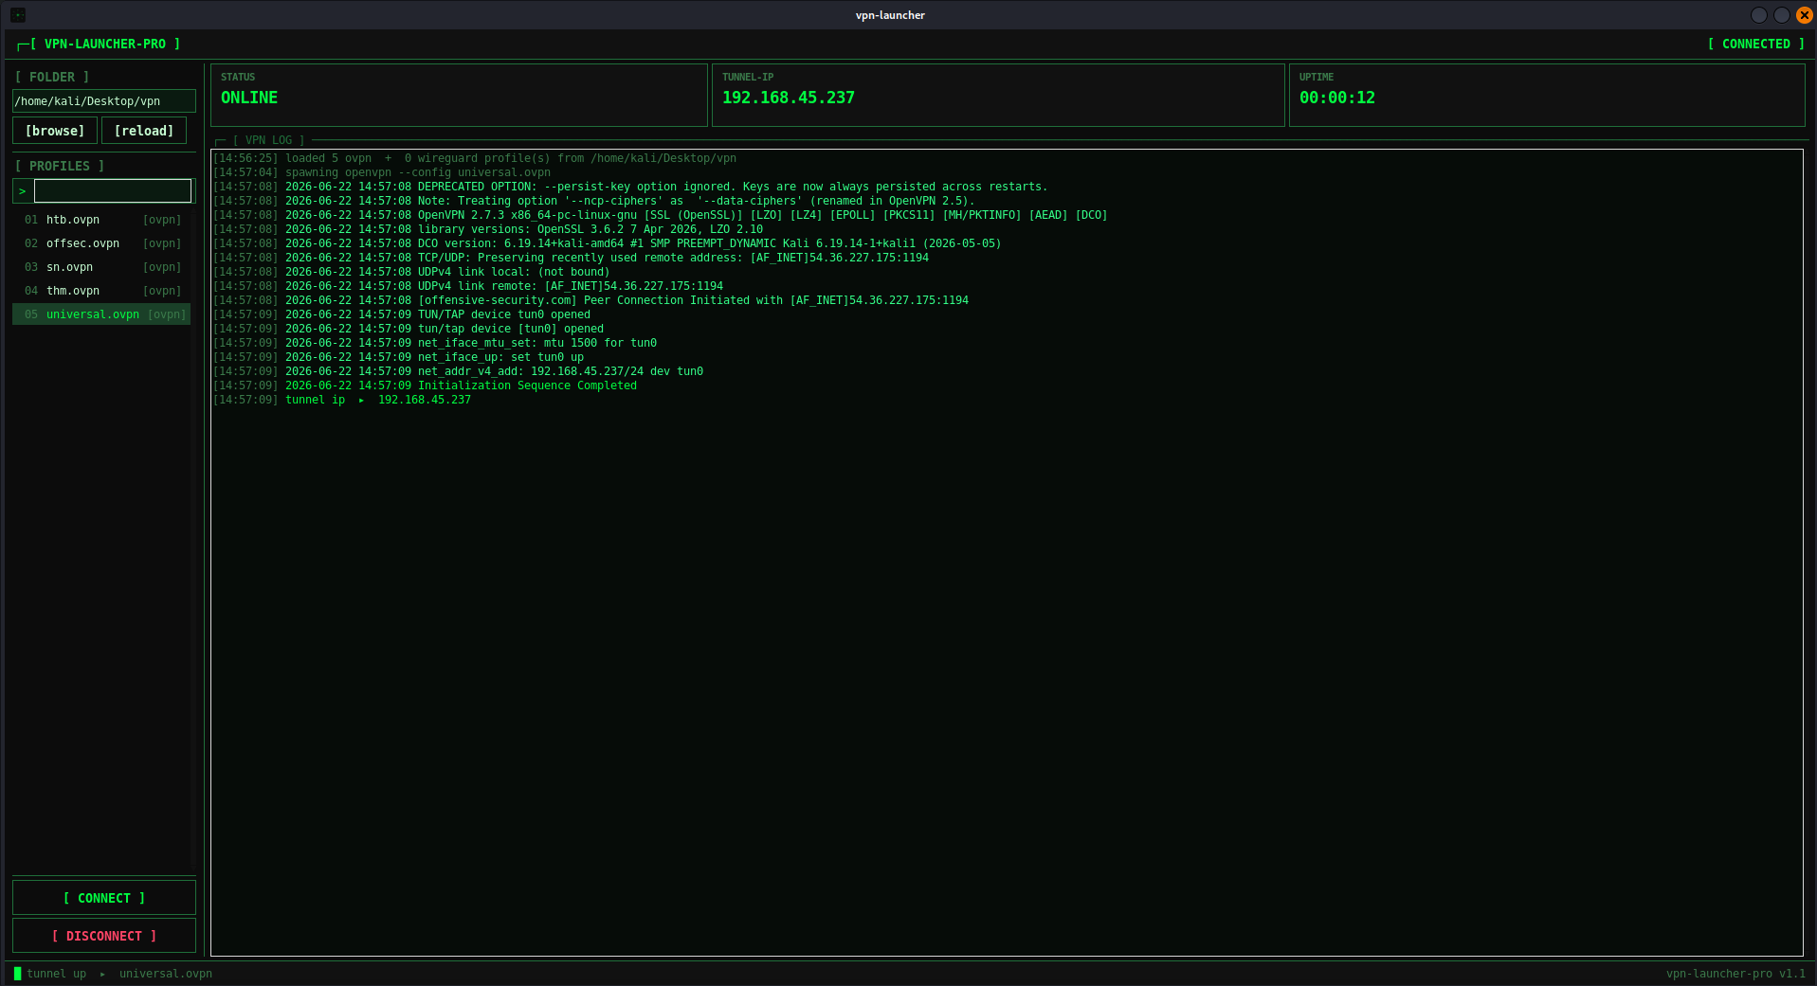The height and width of the screenshot is (986, 1817).
Task: Select the sn.ovpn profile
Action: 101,267
